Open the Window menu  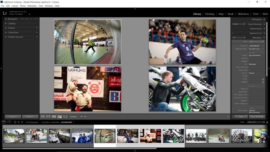pyautogui.click(x=49, y=6)
